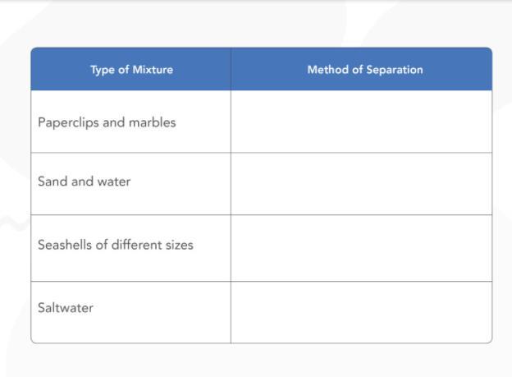Click the word 'sizes' in third row
The width and height of the screenshot is (512, 377).
(179, 246)
